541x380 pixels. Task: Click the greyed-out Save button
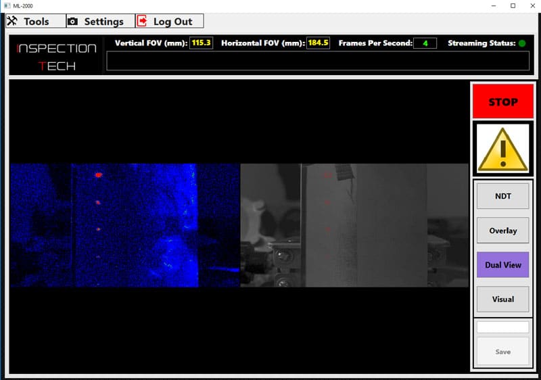point(502,352)
